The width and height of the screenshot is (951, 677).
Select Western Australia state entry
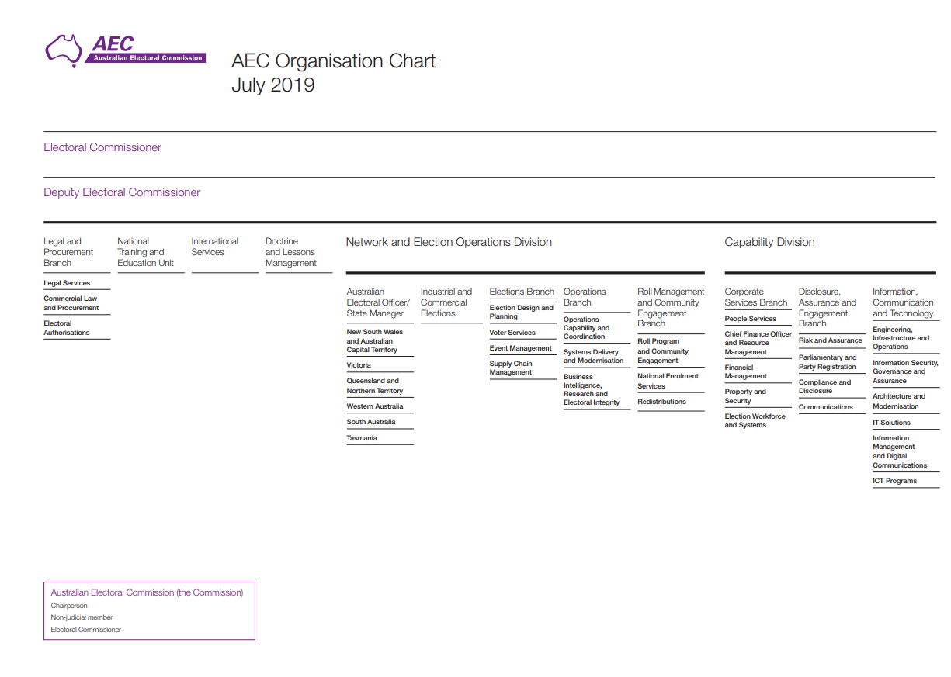tap(375, 406)
